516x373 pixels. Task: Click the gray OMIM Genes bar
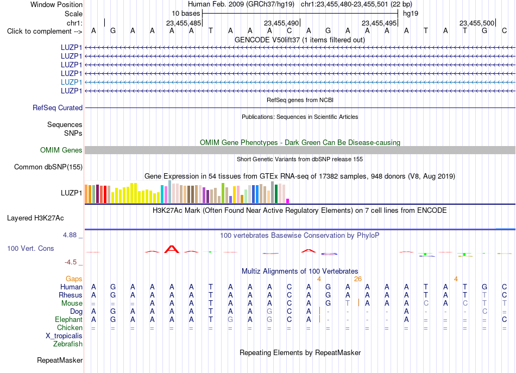pos(300,150)
